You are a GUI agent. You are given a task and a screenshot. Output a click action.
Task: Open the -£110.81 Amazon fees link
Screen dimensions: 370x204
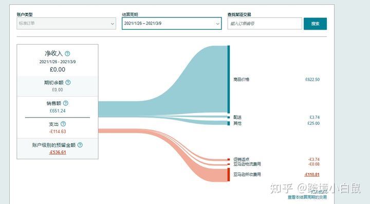(x=312, y=175)
